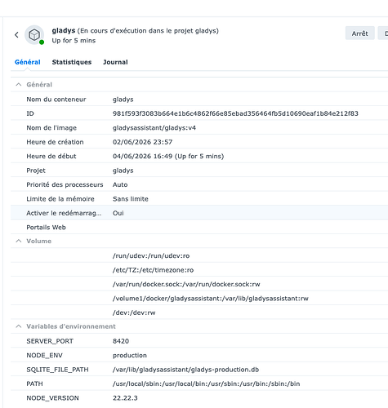The image size is (388, 408).
Task: Select the gladysassistant/gladys:v4 image name
Action: click(x=154, y=128)
